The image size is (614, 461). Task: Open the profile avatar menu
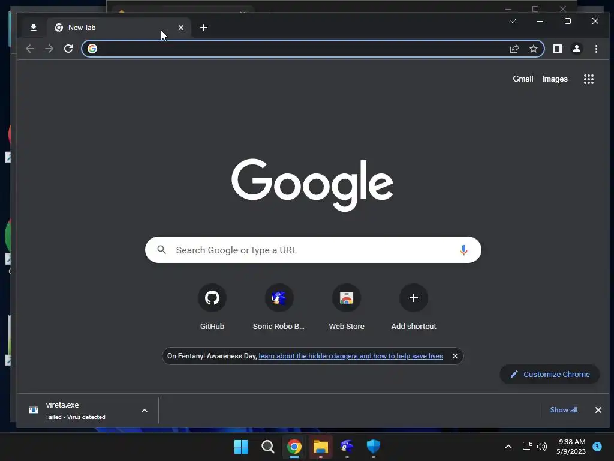tap(577, 49)
